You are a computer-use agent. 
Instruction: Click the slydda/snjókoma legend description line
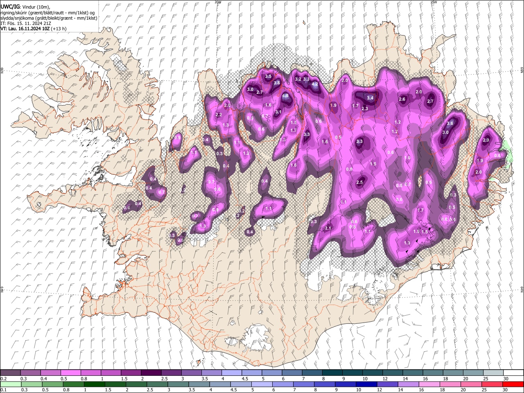49,18
